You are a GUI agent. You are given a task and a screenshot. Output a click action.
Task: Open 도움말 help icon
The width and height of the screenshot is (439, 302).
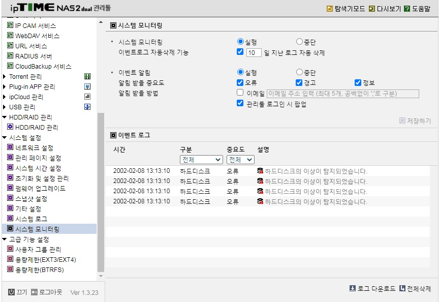pyautogui.click(x=407, y=9)
